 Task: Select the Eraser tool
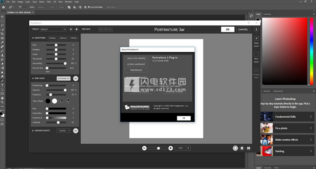click(x=2, y=64)
